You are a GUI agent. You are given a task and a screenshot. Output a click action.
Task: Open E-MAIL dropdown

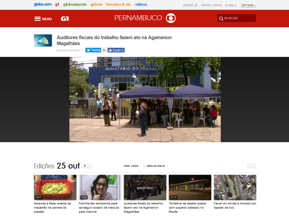(231, 5)
